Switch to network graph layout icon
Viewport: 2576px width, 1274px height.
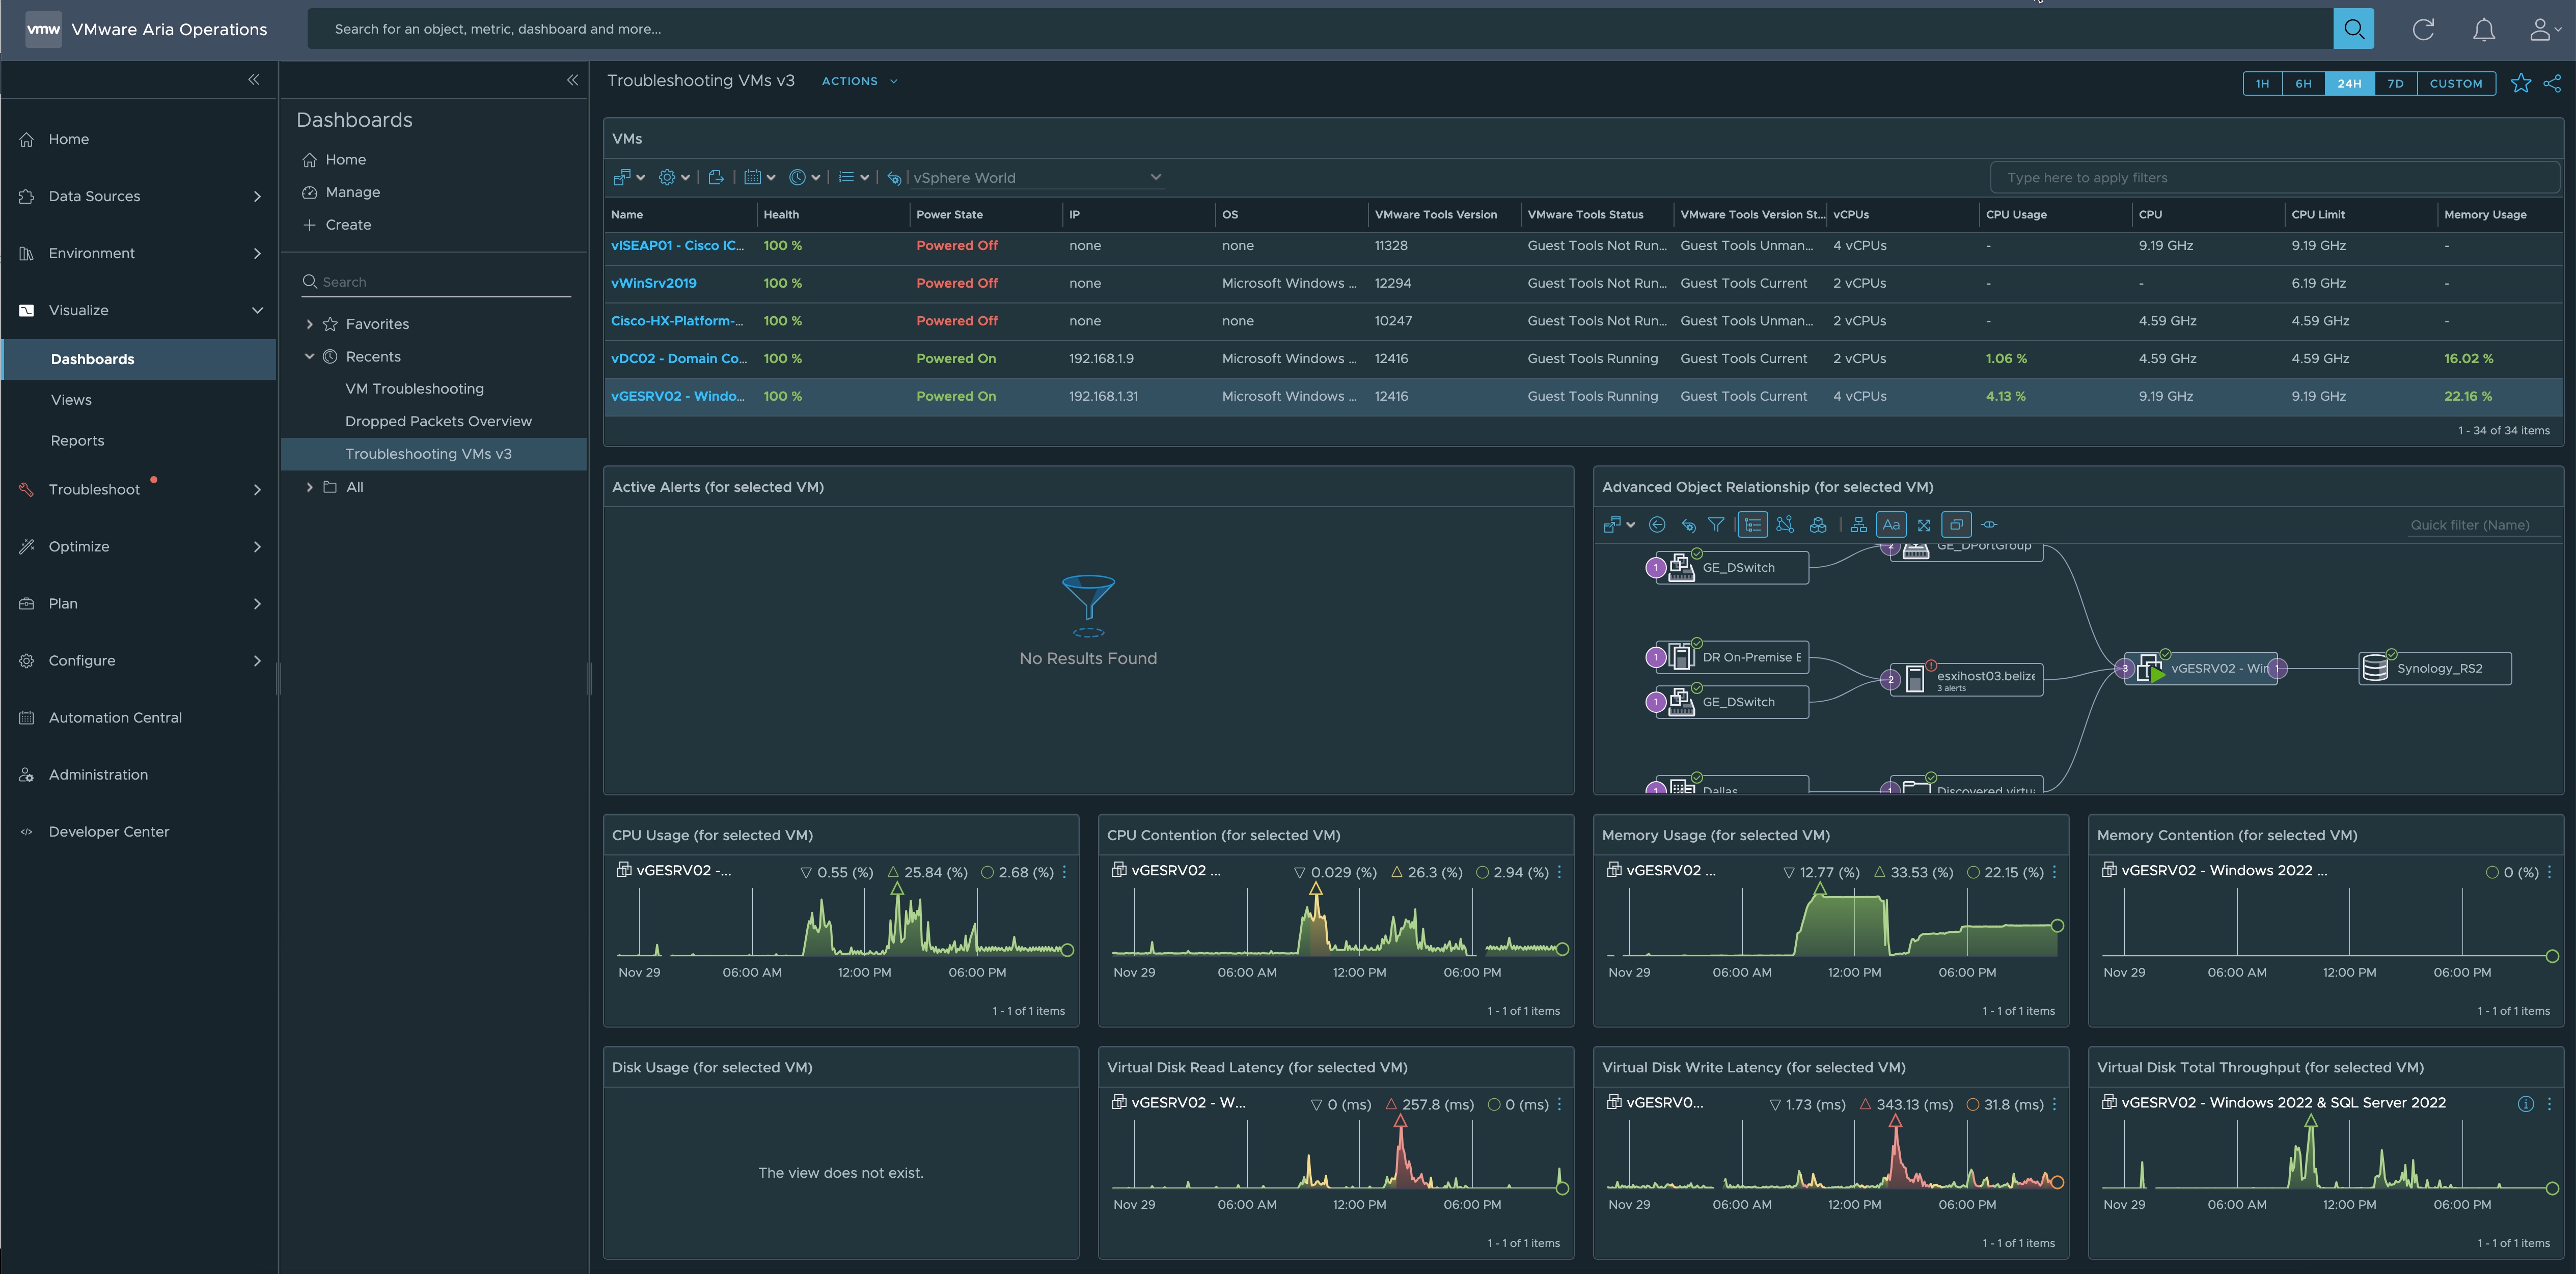pos(1785,524)
